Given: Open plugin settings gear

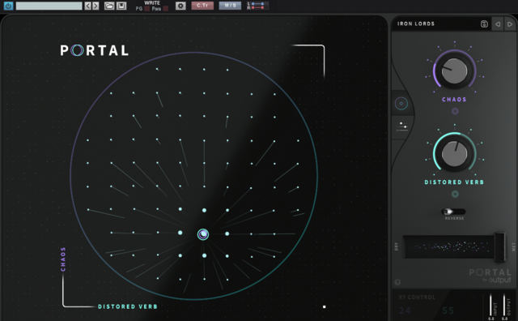Looking at the screenshot, I should tap(180, 6).
